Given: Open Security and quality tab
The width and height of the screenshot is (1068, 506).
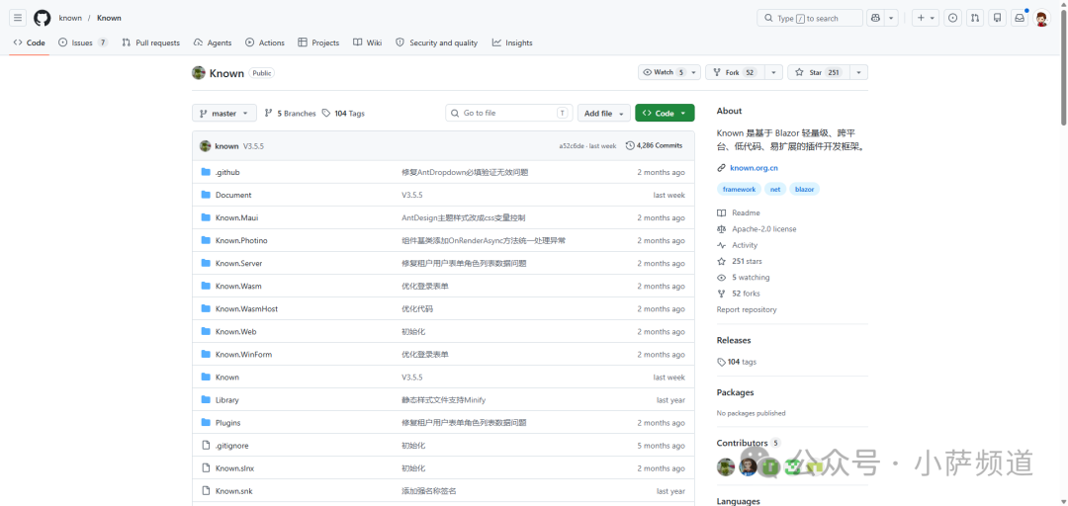Looking at the screenshot, I should coord(437,42).
